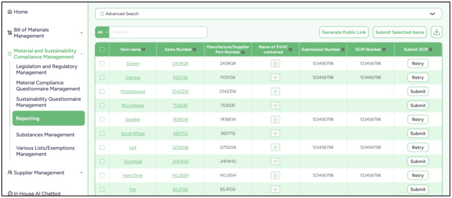Click info icon beside Manufacture/Supplier Part Number
The height and width of the screenshot is (198, 452).
click(x=243, y=52)
